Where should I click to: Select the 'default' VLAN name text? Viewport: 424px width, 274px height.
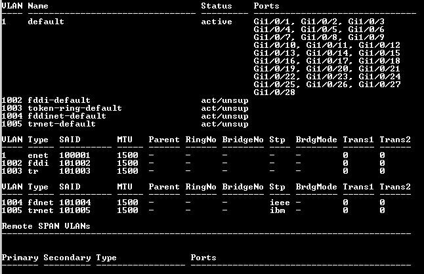point(46,22)
